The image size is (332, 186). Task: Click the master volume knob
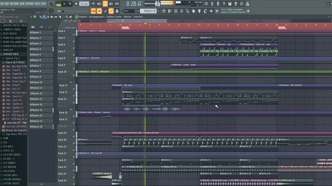pos(51,4)
